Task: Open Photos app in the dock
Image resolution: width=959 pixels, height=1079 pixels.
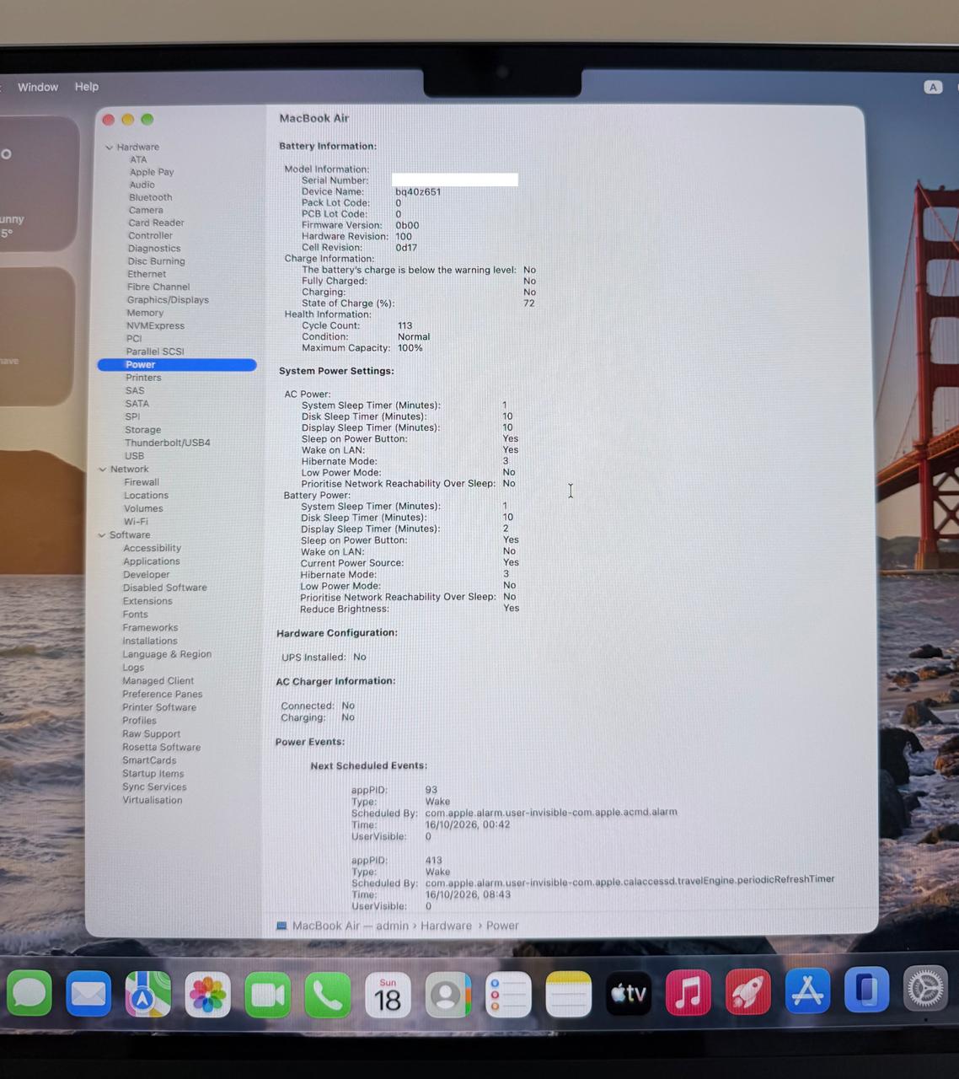Action: point(207,995)
